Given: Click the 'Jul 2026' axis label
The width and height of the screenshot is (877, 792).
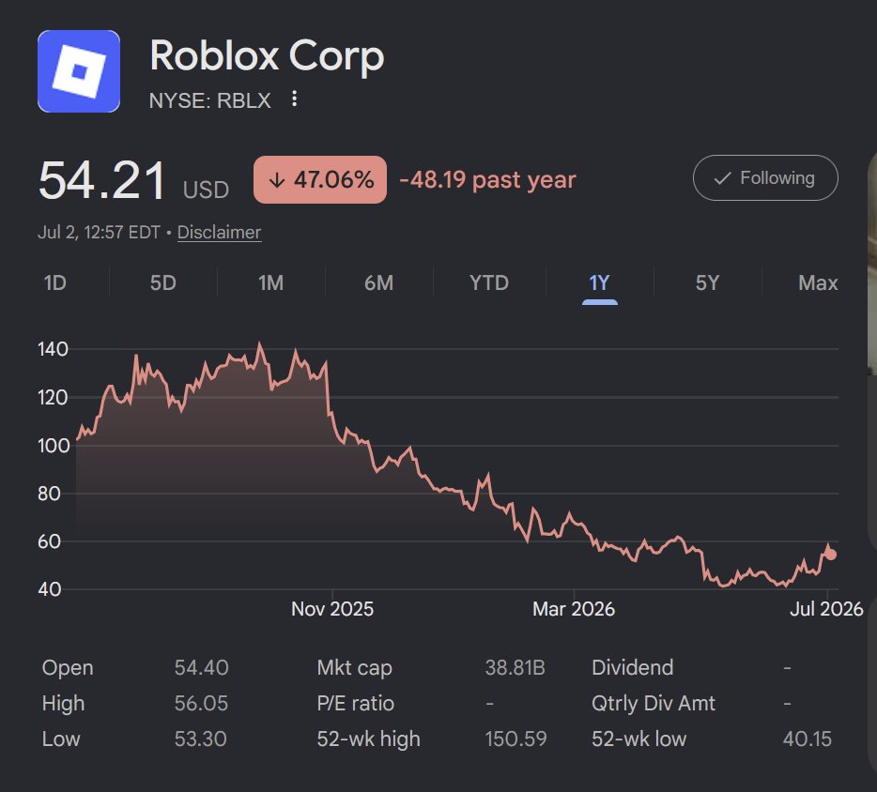Looking at the screenshot, I should (x=826, y=609).
